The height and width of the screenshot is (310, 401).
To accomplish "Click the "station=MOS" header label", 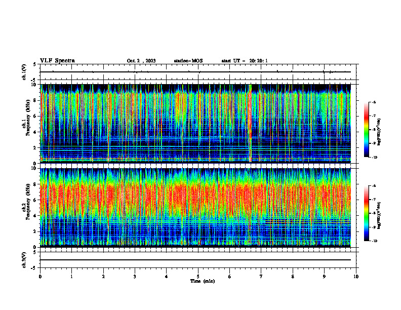I will [188, 61].
